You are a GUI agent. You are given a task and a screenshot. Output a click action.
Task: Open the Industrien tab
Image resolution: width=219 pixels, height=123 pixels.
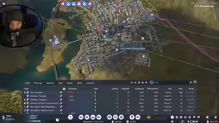[x=90, y=83]
